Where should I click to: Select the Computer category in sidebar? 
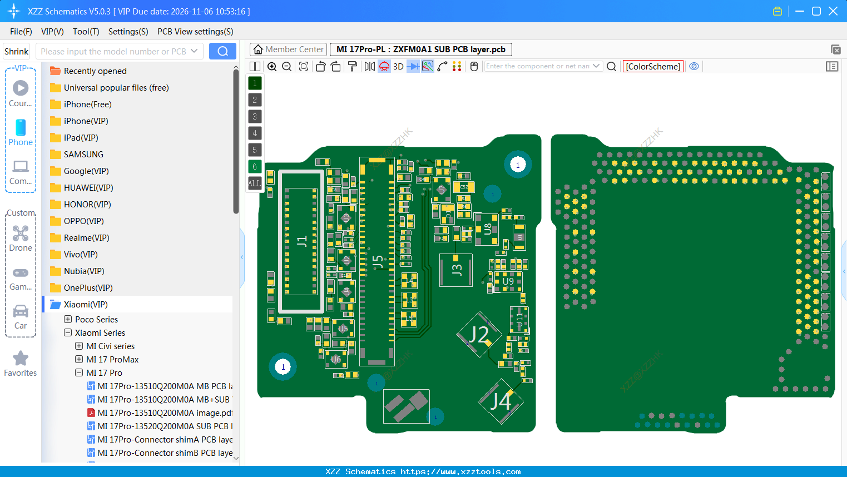pyautogui.click(x=21, y=172)
